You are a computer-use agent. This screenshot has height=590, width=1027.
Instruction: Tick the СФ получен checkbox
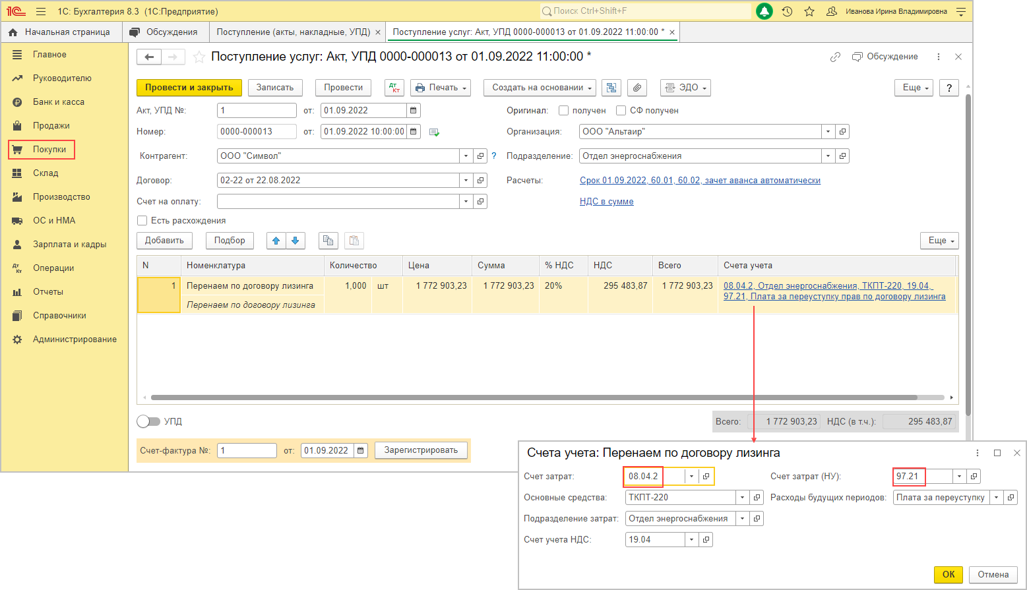tap(621, 111)
